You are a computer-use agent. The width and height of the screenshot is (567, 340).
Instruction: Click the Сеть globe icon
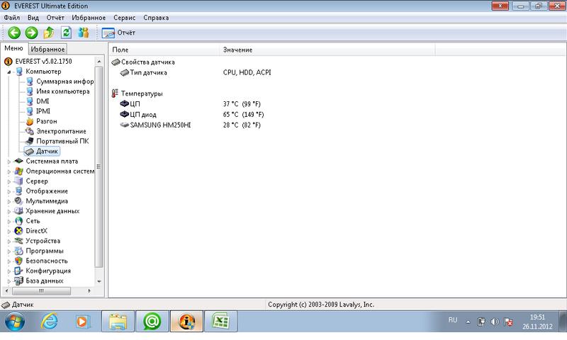(x=19, y=221)
